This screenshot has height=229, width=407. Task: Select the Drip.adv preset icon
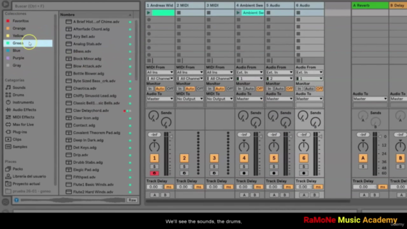coord(69,155)
